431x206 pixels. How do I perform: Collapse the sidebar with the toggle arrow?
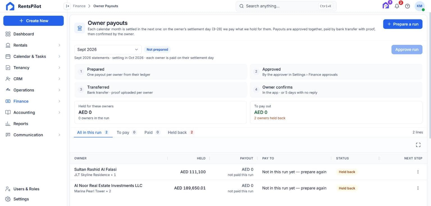pyautogui.click(x=67, y=6)
